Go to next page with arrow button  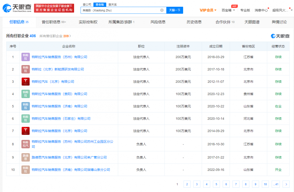click(286, 184)
